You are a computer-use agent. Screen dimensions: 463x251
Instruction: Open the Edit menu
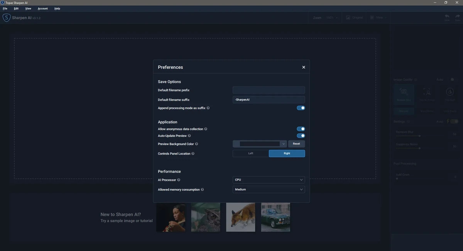pos(16,8)
